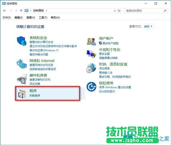Click the Hardware and Sound printer icon
171x145 pixels.
pyautogui.click(x=22, y=79)
